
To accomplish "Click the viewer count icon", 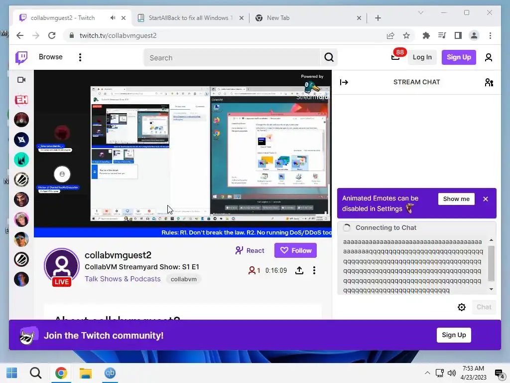I will pyautogui.click(x=252, y=270).
